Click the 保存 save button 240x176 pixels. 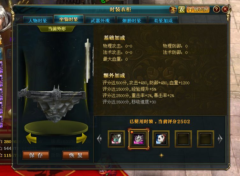tap(36, 155)
